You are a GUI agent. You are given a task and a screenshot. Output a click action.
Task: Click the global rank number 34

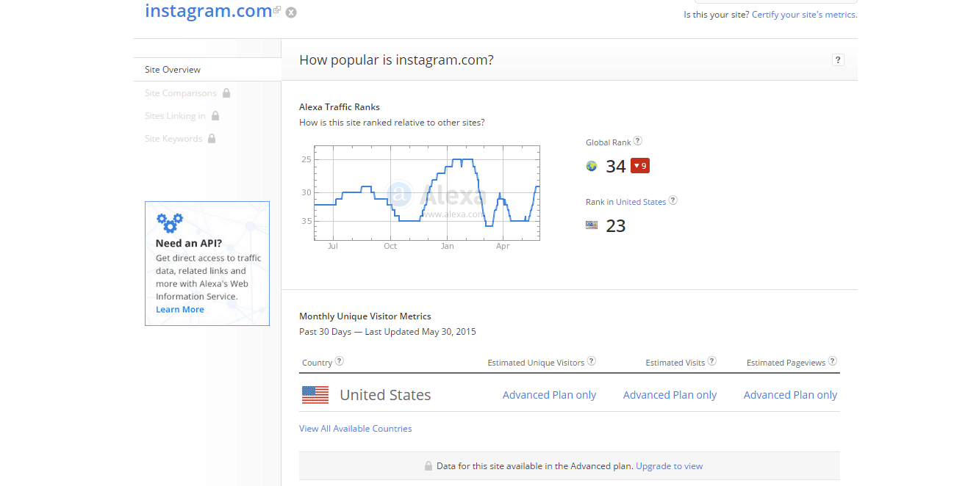(616, 167)
